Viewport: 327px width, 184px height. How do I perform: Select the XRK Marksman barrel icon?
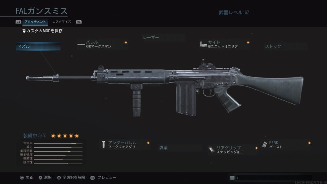[81, 44]
